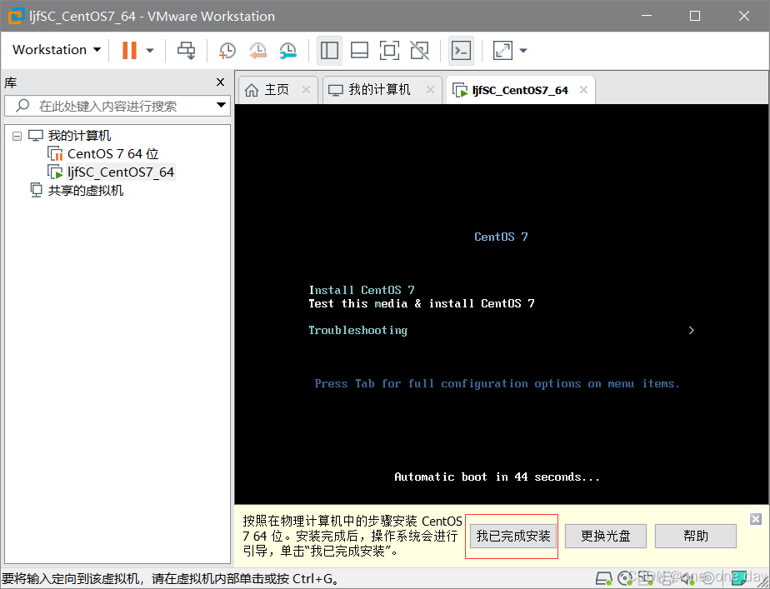Click the monitor icon on 我的计算机 tab
Viewport: 770px width, 589px height.
point(336,91)
